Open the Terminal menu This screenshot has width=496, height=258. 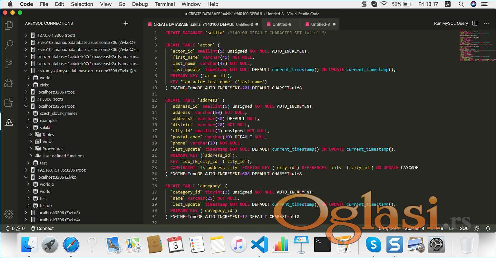coord(165,4)
